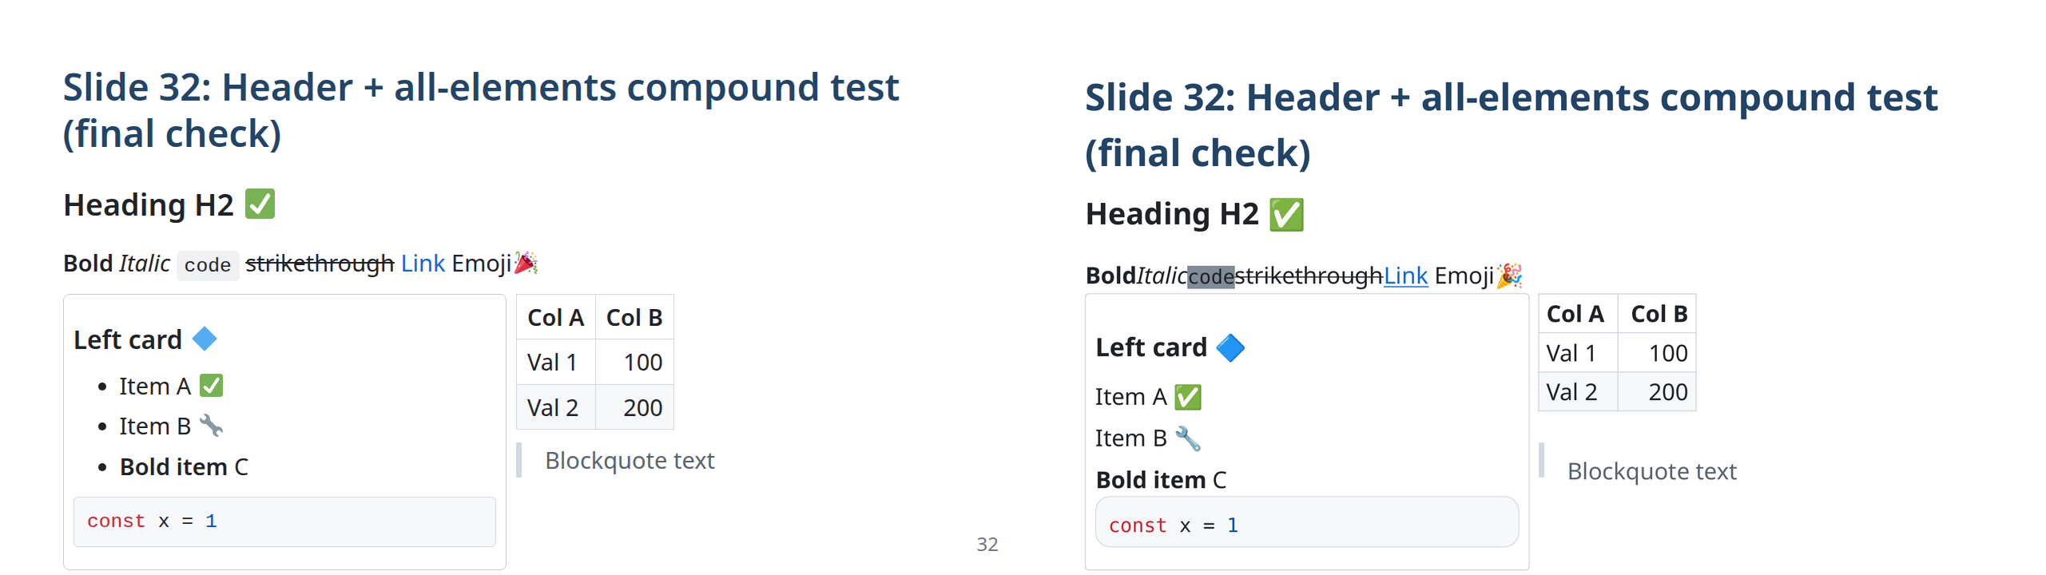This screenshot has width=2046, height=575.
Task: Click the party popper emoji in left slide
Action: pos(526,263)
